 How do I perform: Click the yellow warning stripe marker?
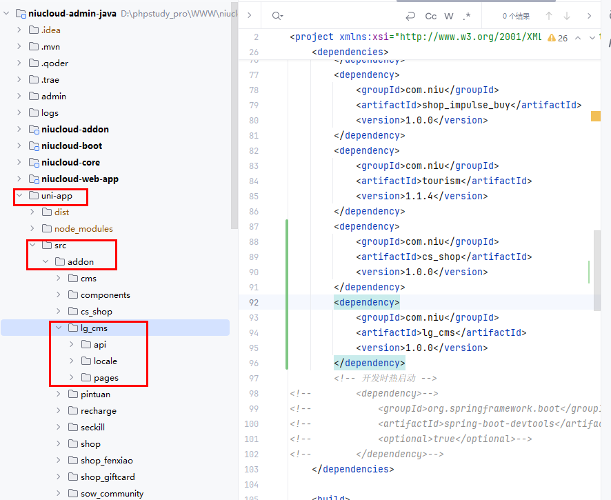click(596, 117)
